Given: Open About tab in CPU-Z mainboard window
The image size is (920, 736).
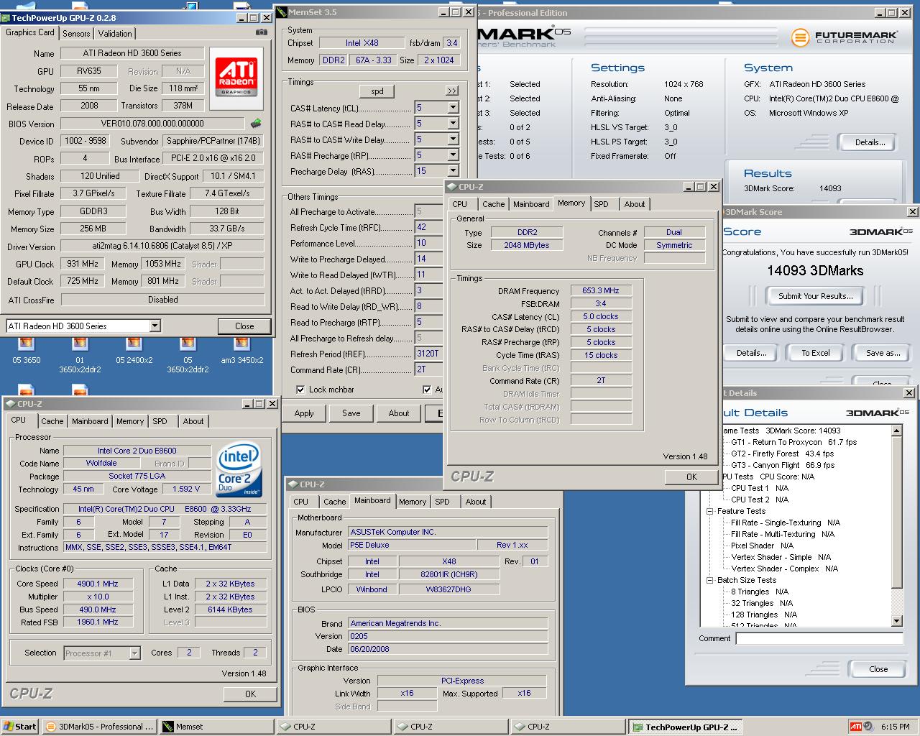Looking at the screenshot, I should 476,502.
